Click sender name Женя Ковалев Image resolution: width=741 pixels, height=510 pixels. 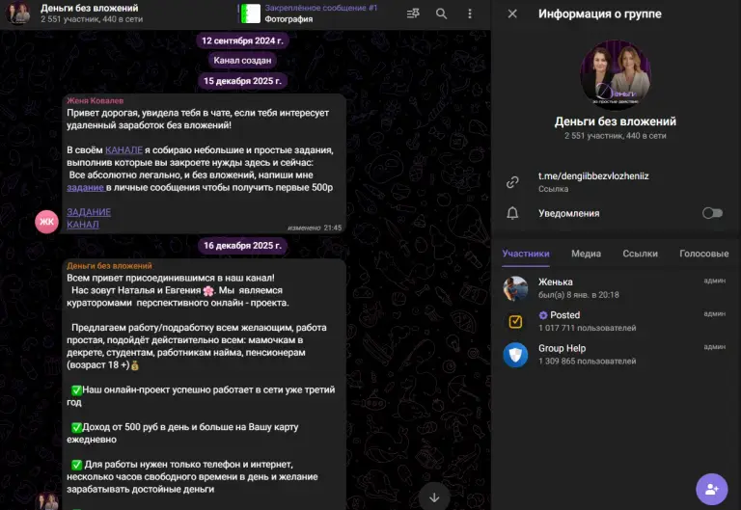[95, 100]
